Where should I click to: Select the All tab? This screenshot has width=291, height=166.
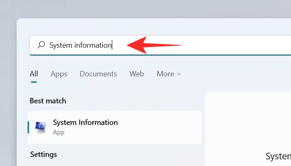(34, 74)
